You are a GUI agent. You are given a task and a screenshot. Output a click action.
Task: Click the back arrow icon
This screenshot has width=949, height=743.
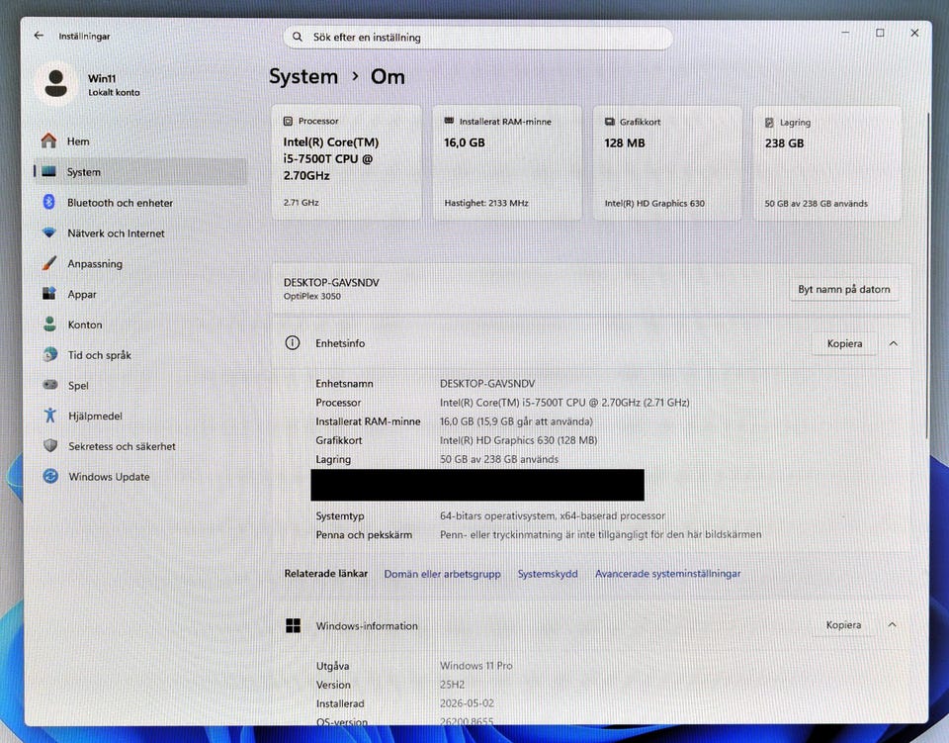point(39,36)
